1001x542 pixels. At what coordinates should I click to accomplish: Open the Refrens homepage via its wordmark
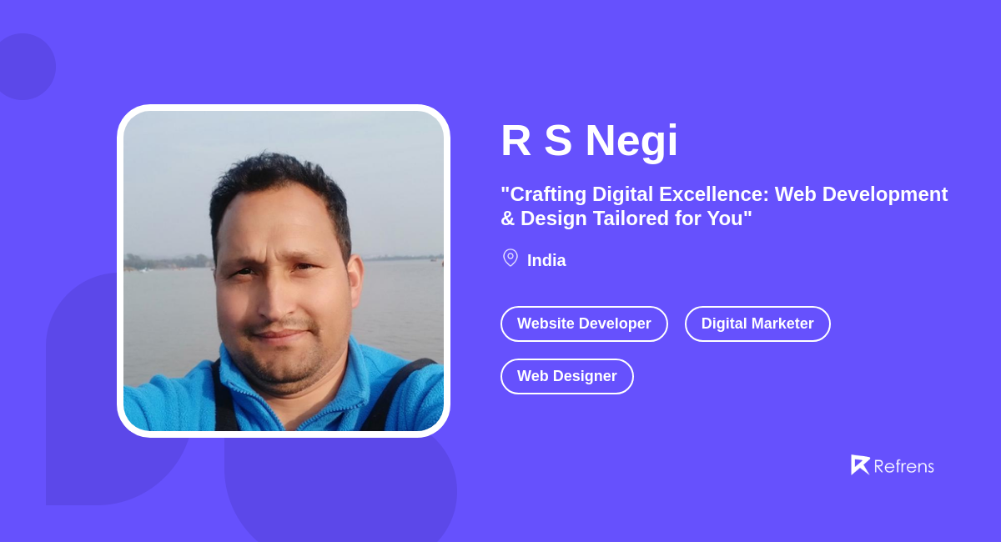coord(905,465)
